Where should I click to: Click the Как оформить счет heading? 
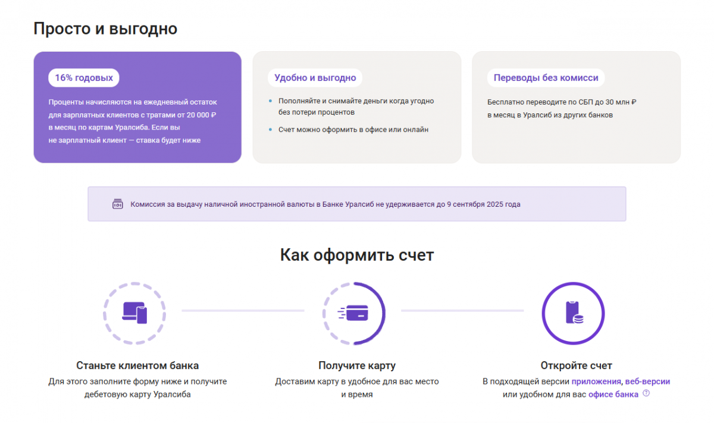click(x=357, y=255)
